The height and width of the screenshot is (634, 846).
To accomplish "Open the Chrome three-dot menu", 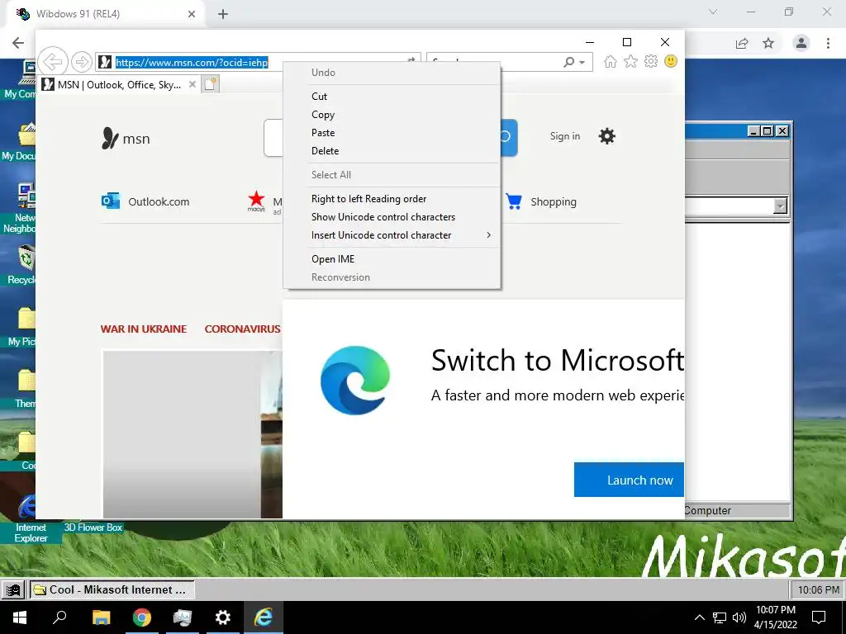I will coord(828,43).
